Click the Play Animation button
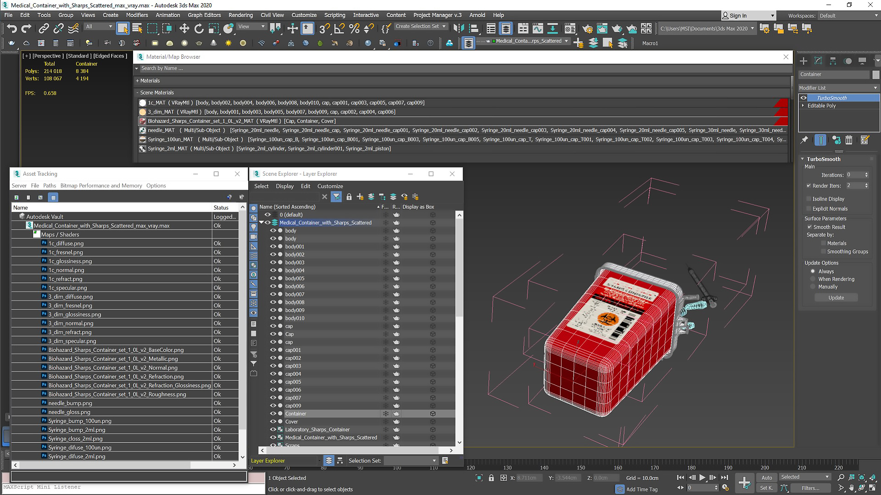The width and height of the screenshot is (881, 495). (x=703, y=478)
